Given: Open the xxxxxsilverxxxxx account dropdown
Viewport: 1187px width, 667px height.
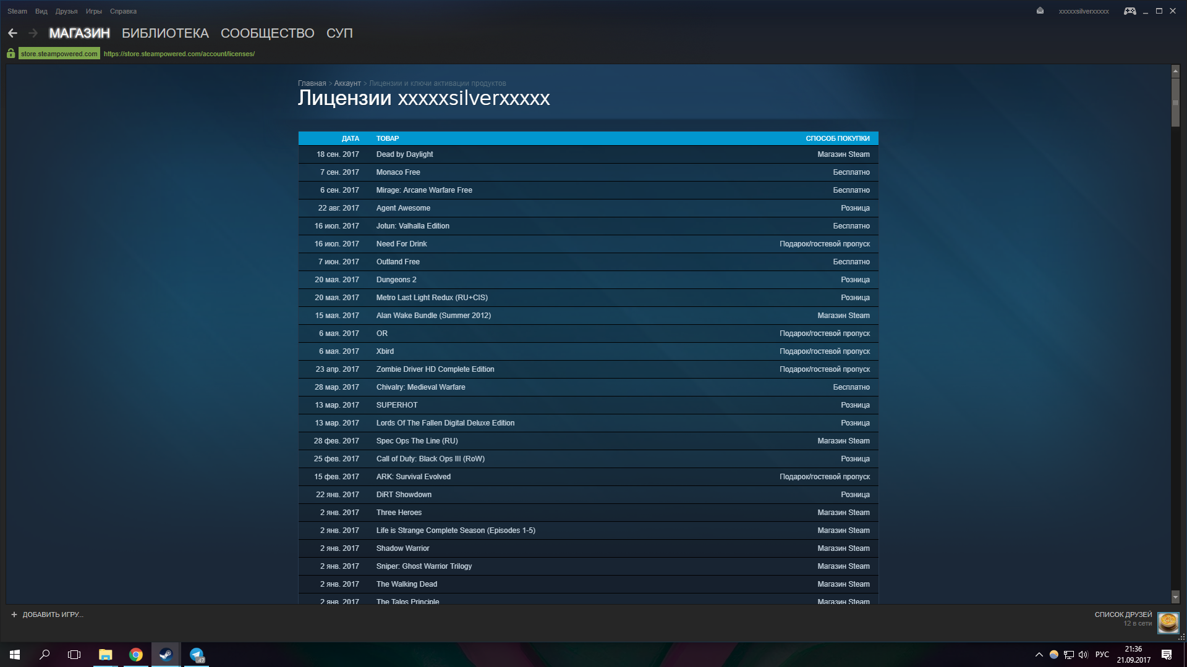Looking at the screenshot, I should coord(1084,11).
